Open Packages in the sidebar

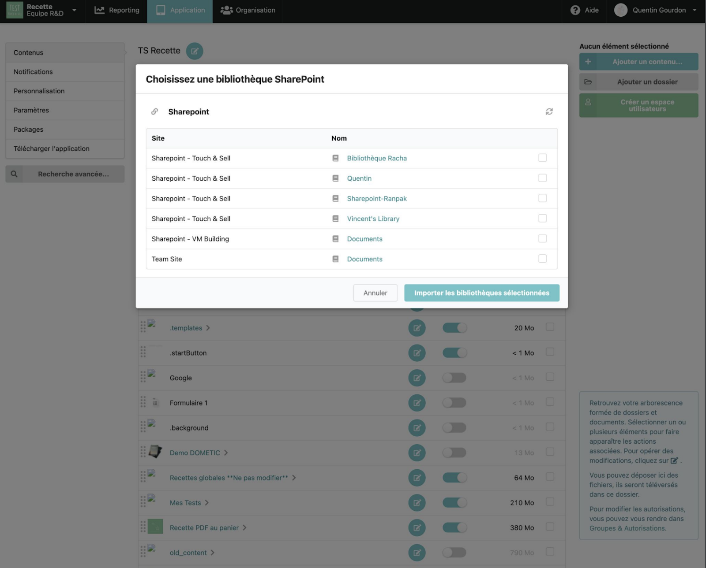65,130
